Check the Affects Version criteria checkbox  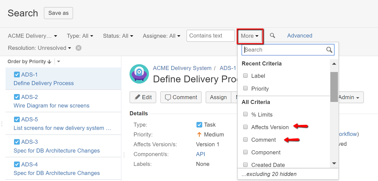[x=245, y=127]
